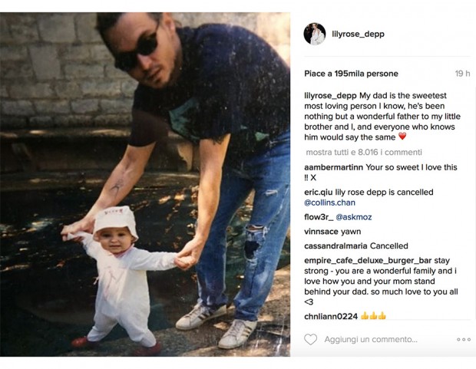
Task: Click the lilyrose_depp name in the caption
Action: click(330, 96)
